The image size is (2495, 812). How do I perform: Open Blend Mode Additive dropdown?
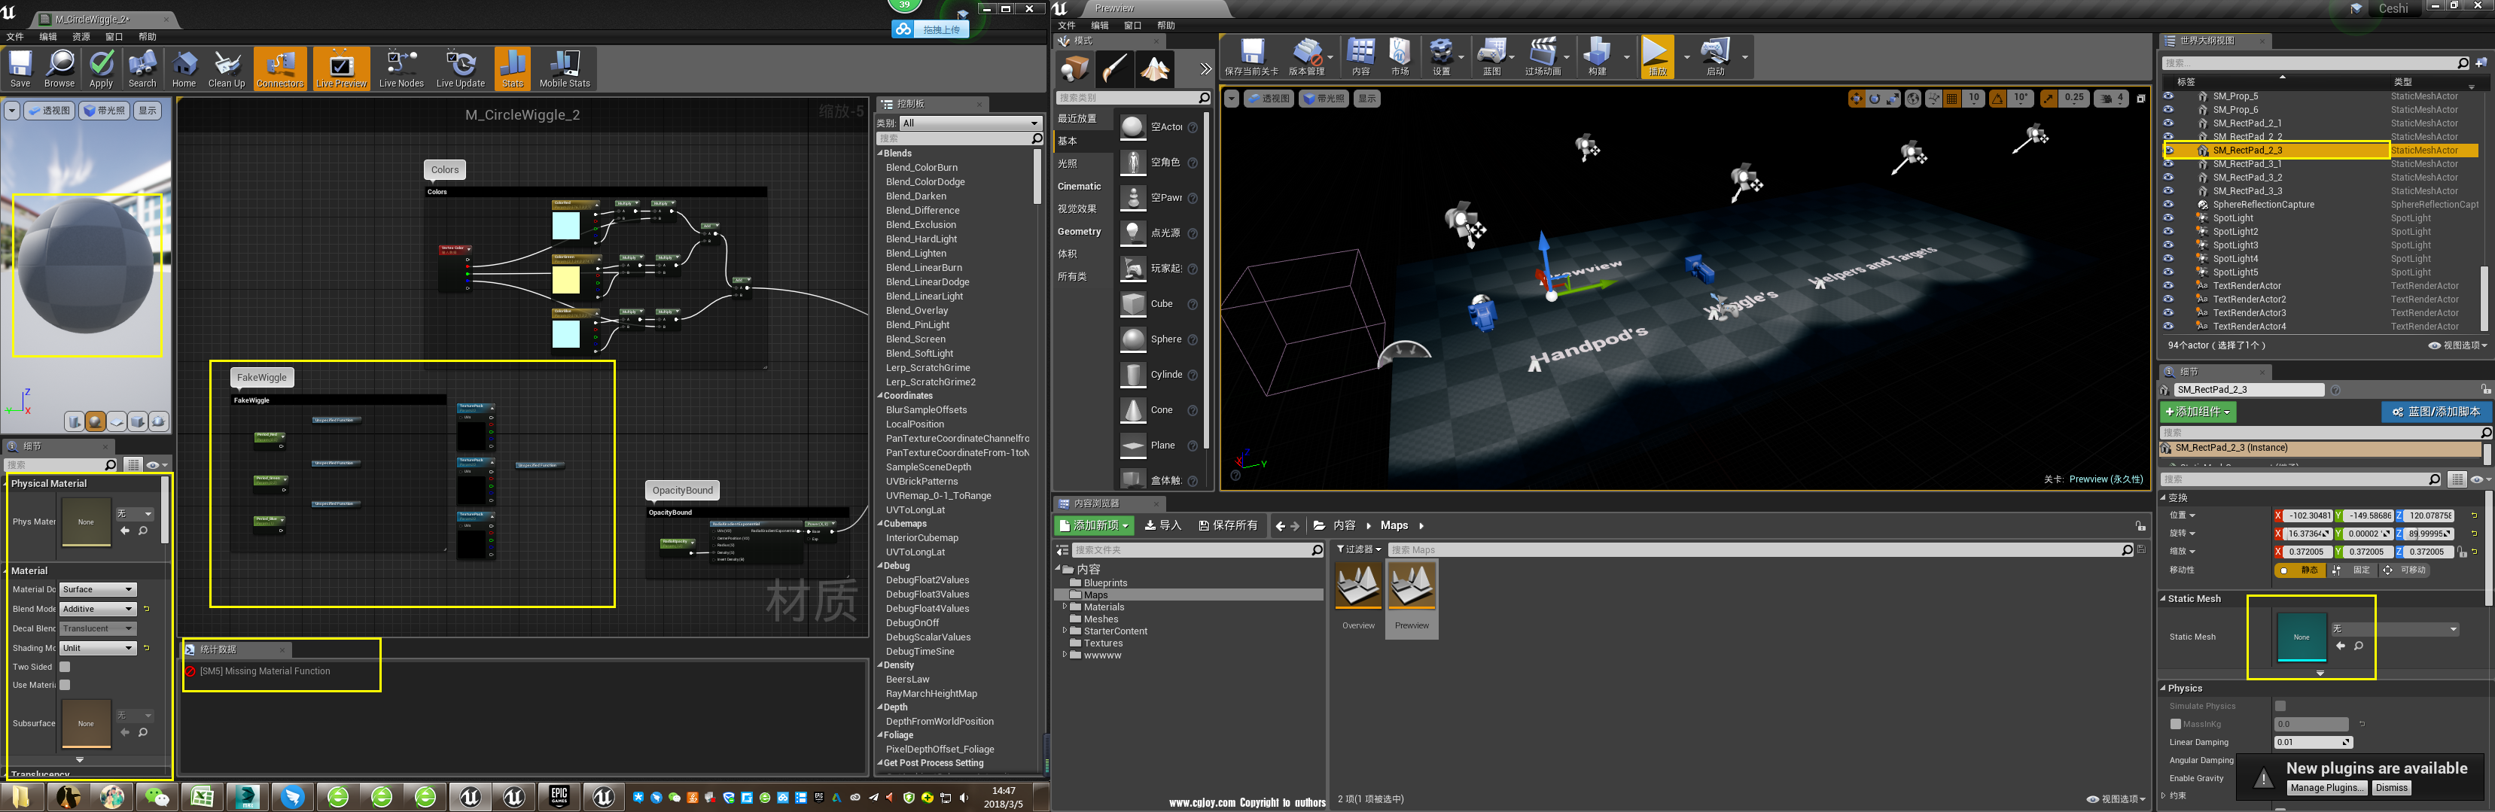98,609
